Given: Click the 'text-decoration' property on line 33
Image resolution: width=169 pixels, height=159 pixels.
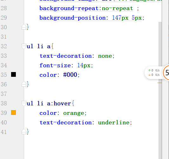Looking at the screenshot, I should click(x=66, y=56).
